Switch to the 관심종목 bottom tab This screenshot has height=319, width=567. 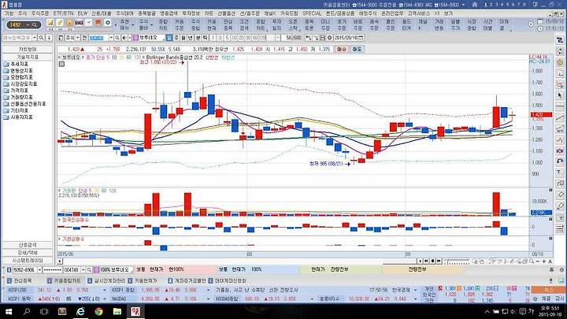(20, 280)
